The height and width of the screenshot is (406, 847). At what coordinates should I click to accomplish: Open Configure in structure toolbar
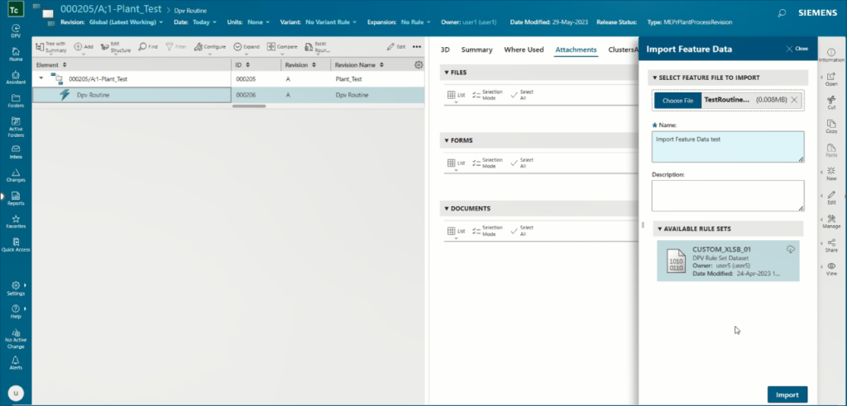click(209, 47)
